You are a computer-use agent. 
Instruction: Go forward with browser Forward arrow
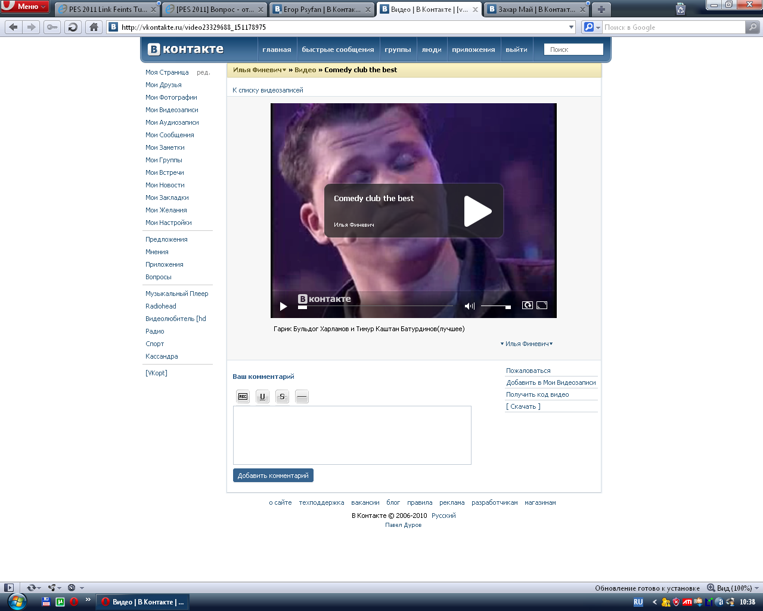point(32,27)
